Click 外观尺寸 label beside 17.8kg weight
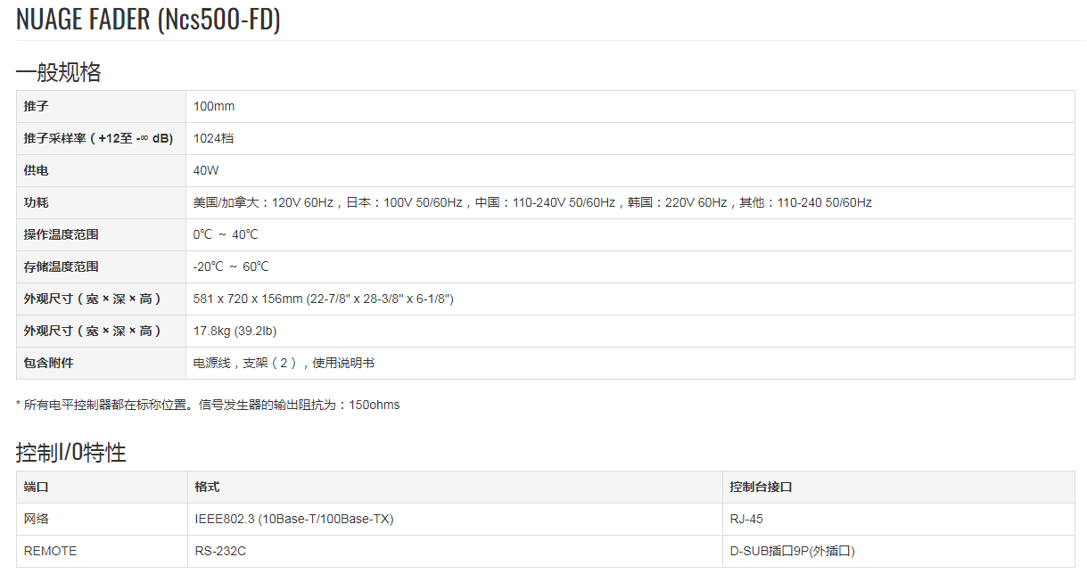This screenshot has height=582, width=1087. point(93,331)
